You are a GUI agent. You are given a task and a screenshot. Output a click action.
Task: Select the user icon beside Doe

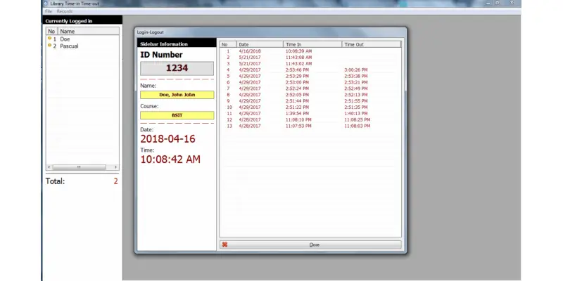click(49, 39)
